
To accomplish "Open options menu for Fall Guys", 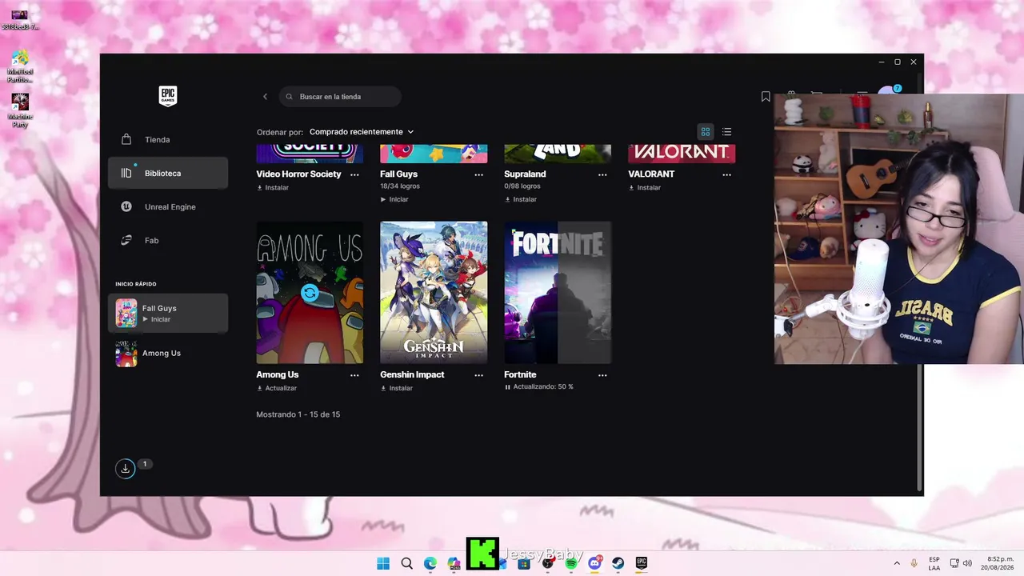I will point(478,174).
